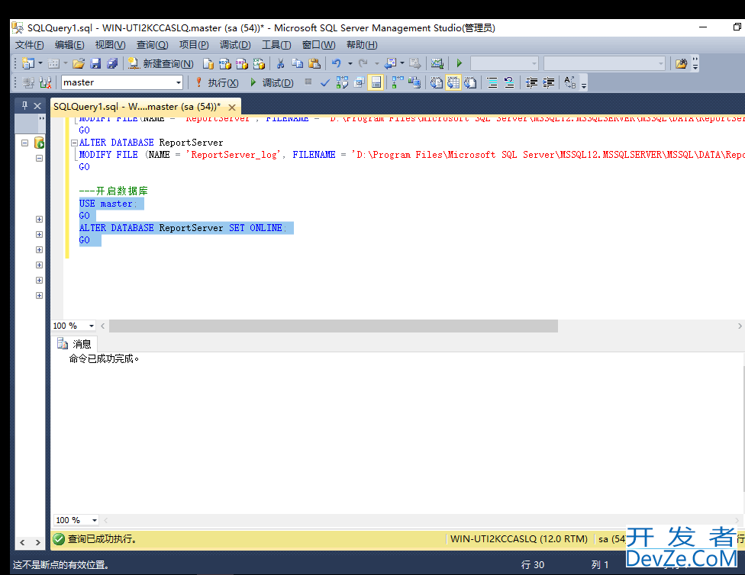The width and height of the screenshot is (745, 575).
Task: Click the editor scrollbar right arrow
Action: click(x=740, y=326)
